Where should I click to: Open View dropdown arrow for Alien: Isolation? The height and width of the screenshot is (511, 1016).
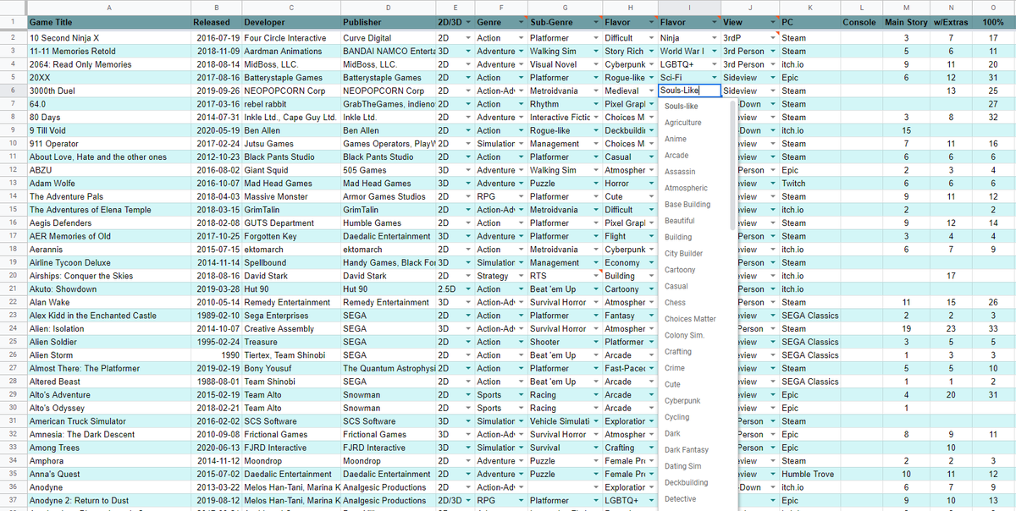[772, 328]
